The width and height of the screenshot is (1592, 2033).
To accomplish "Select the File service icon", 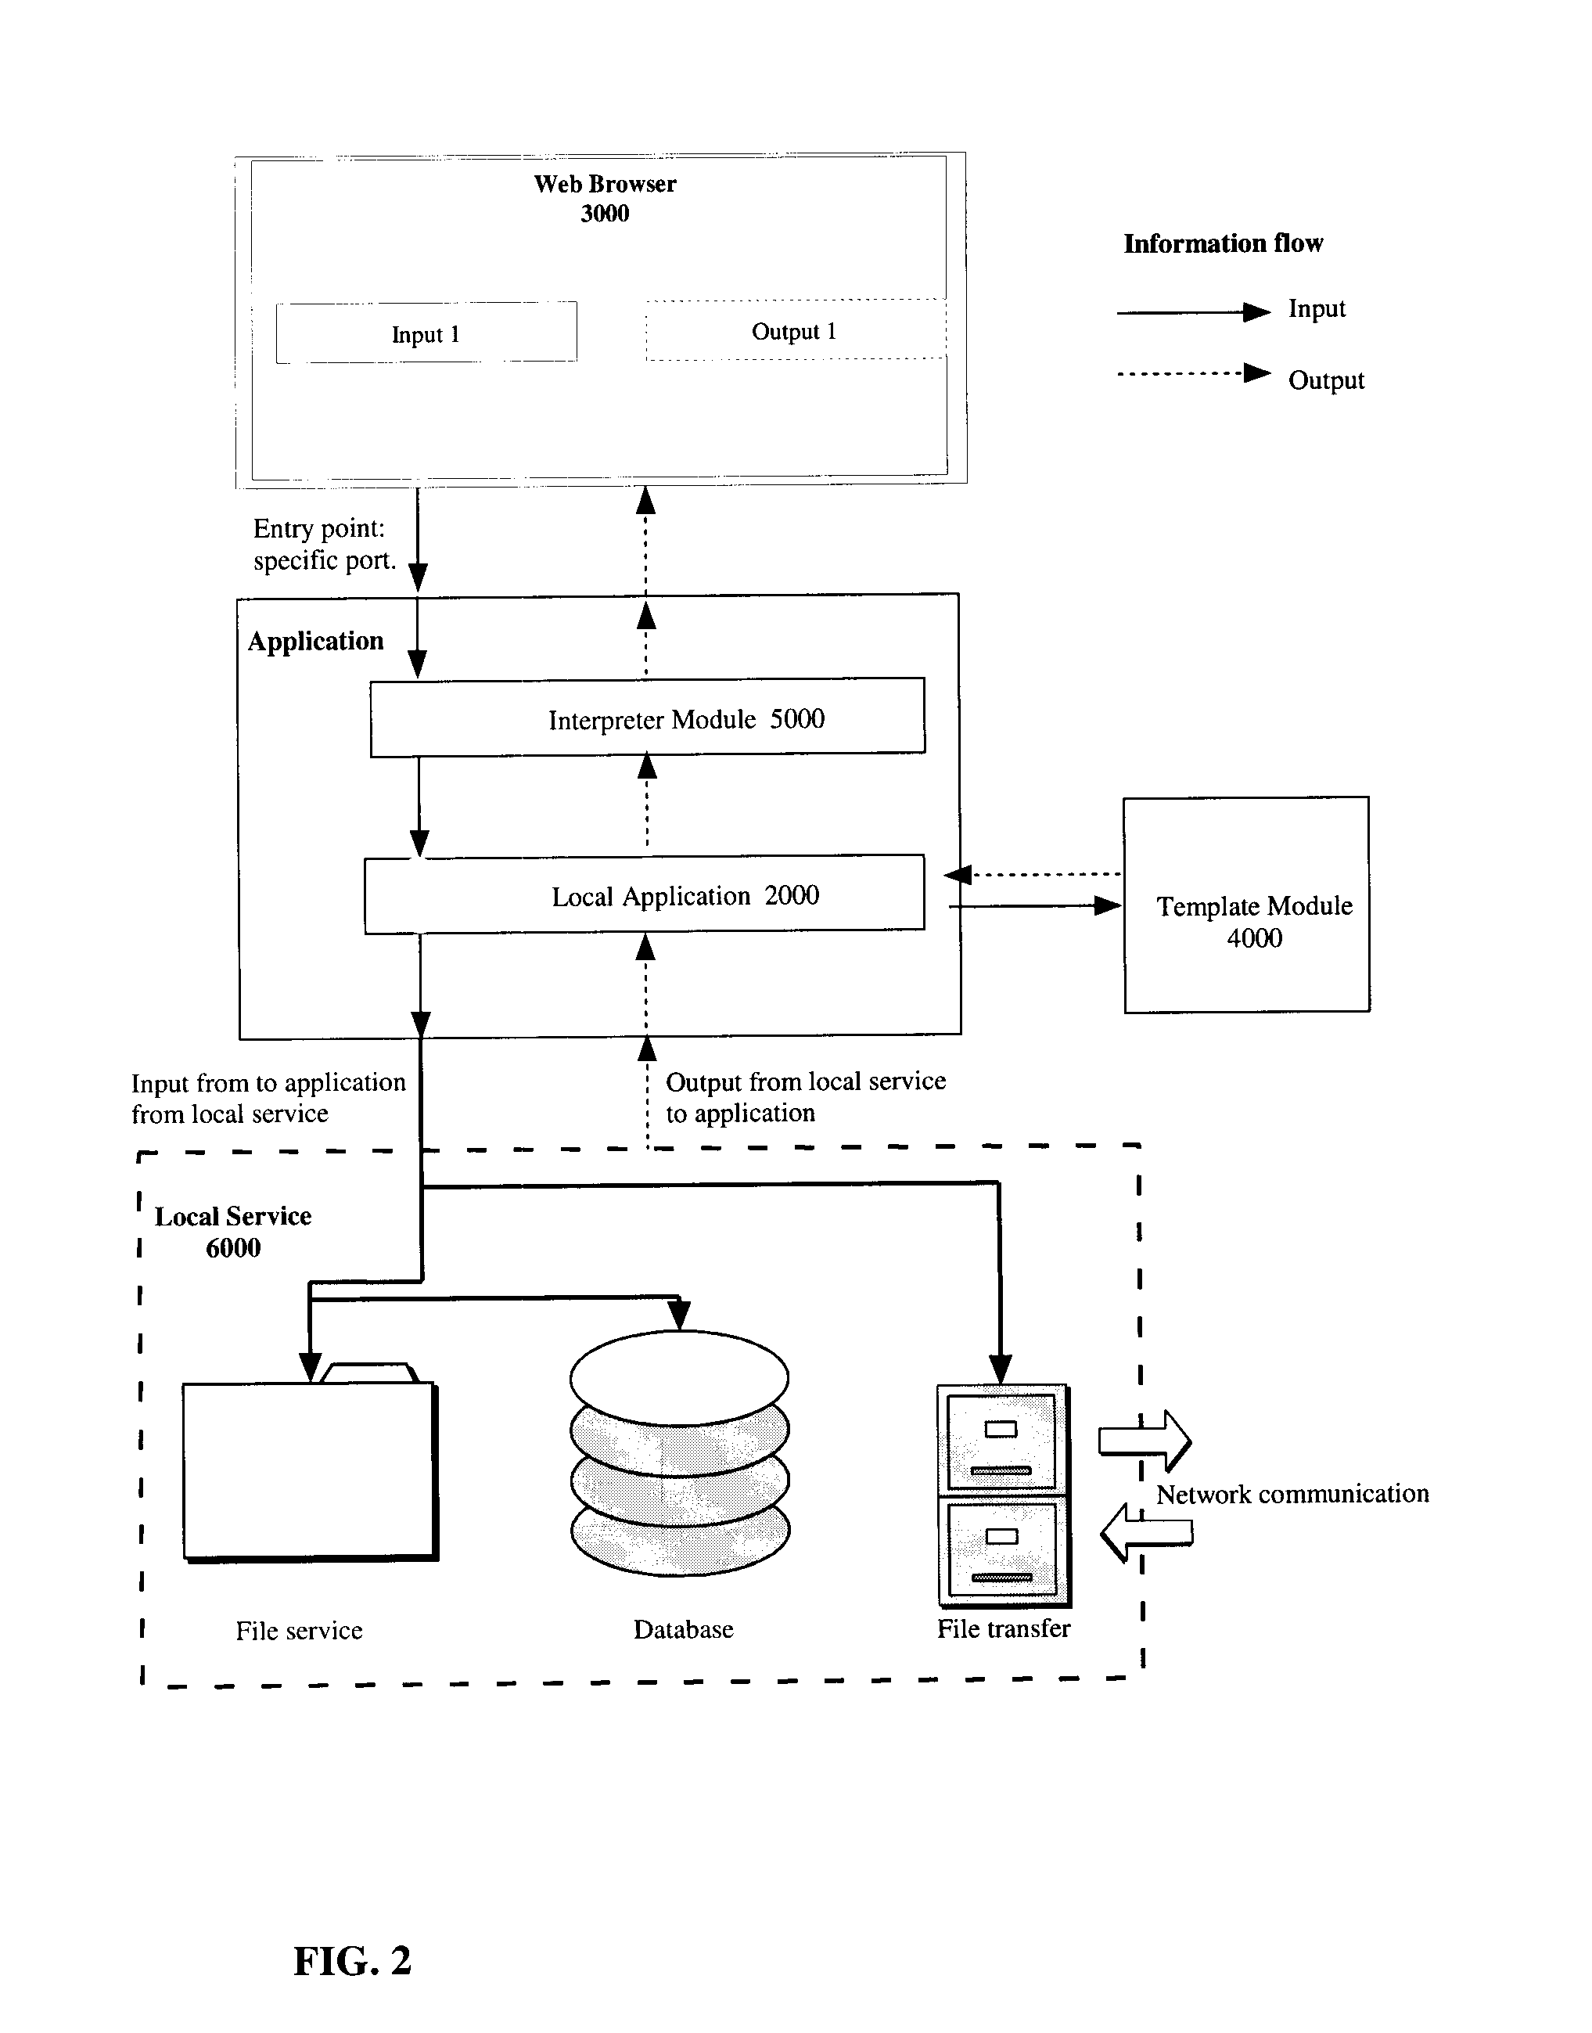I will pyautogui.click(x=307, y=1467).
